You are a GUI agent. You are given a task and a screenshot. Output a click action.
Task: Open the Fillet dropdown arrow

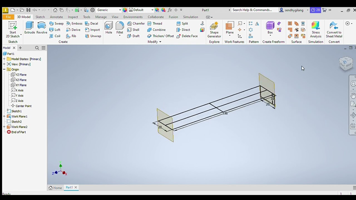coord(120,36)
